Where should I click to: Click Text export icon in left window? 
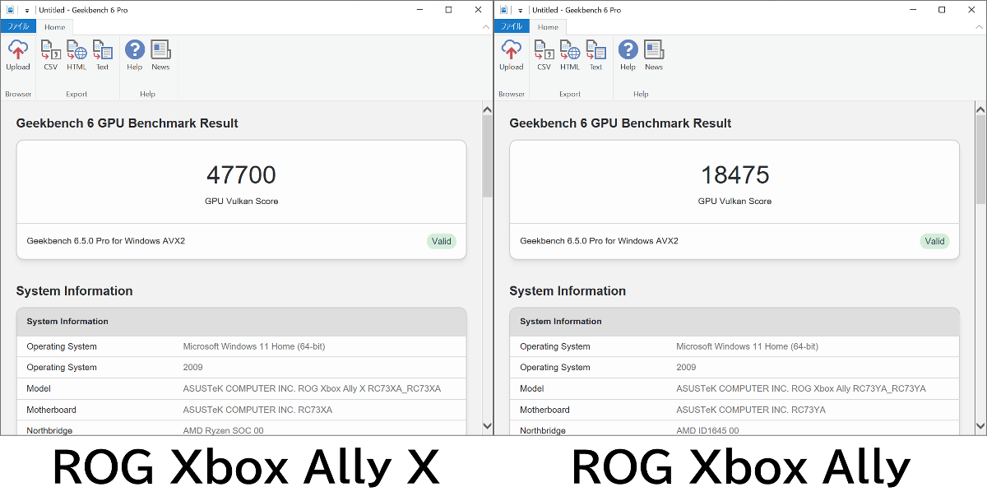(103, 55)
